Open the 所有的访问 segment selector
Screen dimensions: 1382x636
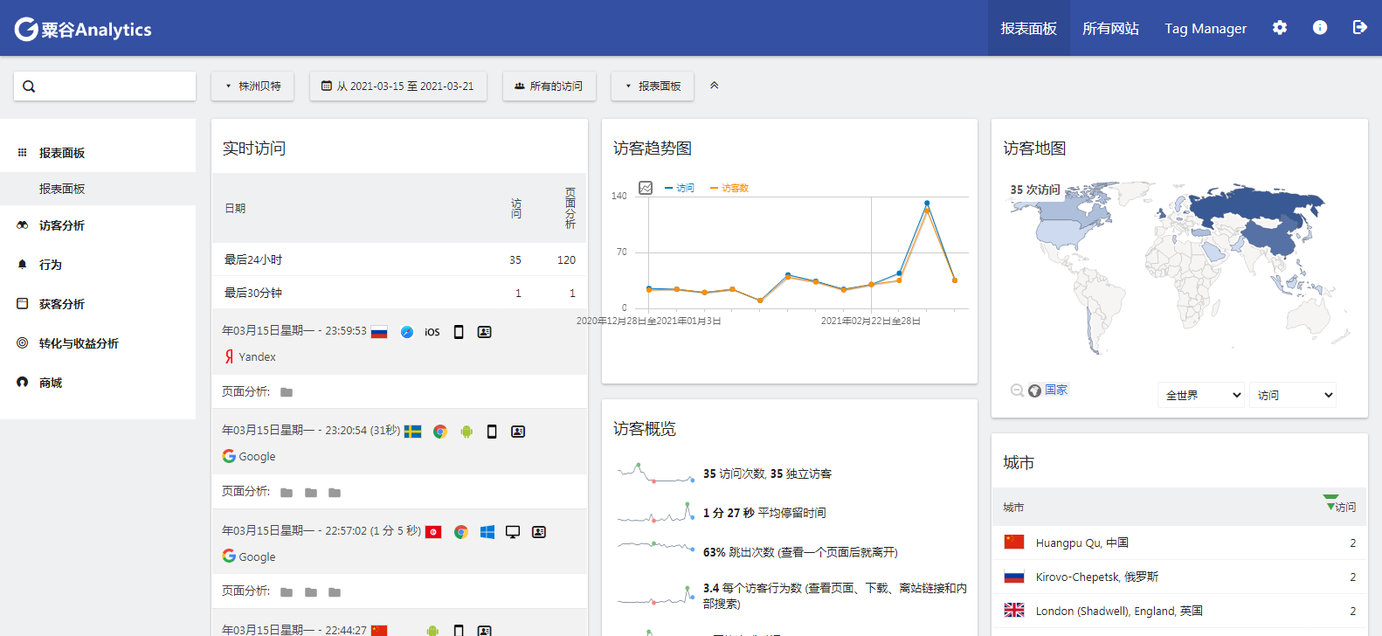tap(549, 86)
